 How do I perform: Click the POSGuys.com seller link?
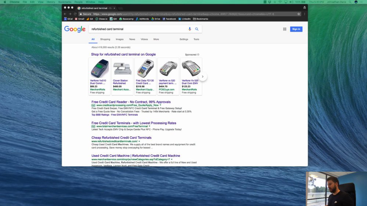(x=167, y=89)
